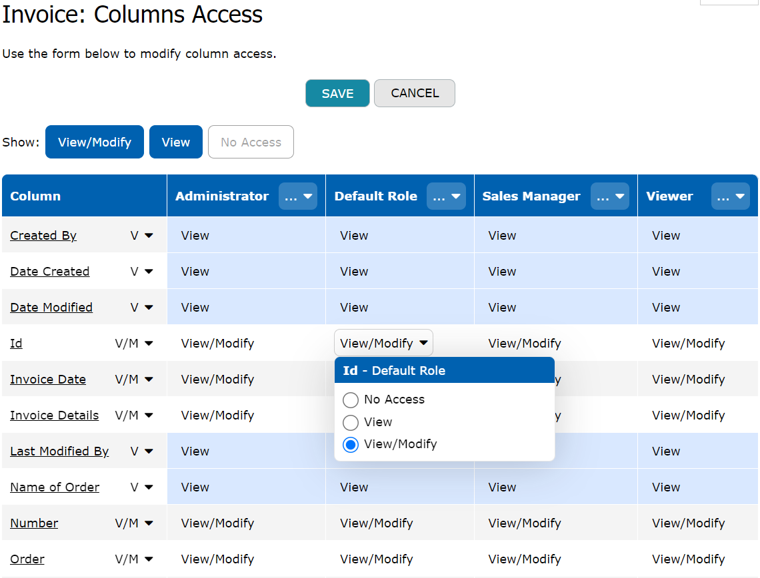Open the Id column link

click(16, 343)
